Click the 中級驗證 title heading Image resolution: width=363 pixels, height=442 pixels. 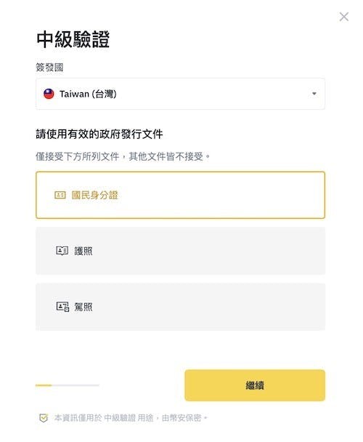point(73,39)
